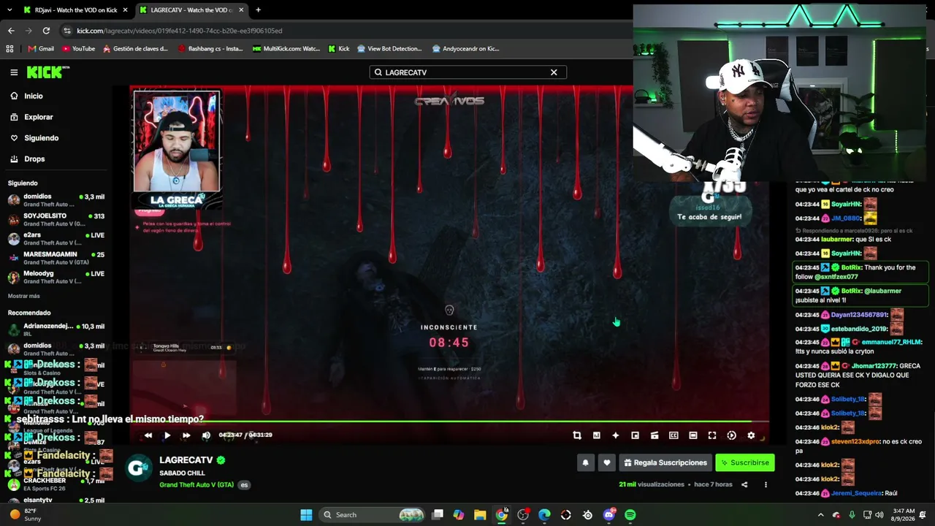The width and height of the screenshot is (935, 526).
Task: Click the Grand Theft Auto V (GTA) category link
Action: [x=196, y=485]
